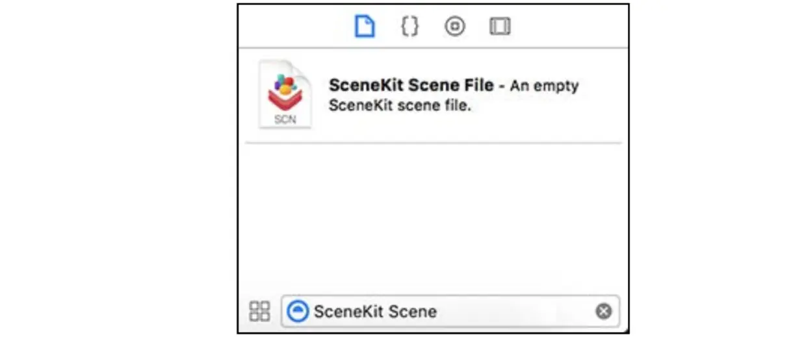806x337 pixels.
Task: Click the SCN label on file icon
Action: (285, 119)
